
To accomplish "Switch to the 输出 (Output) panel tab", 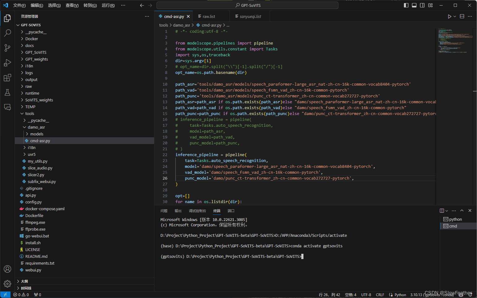I will (178, 211).
